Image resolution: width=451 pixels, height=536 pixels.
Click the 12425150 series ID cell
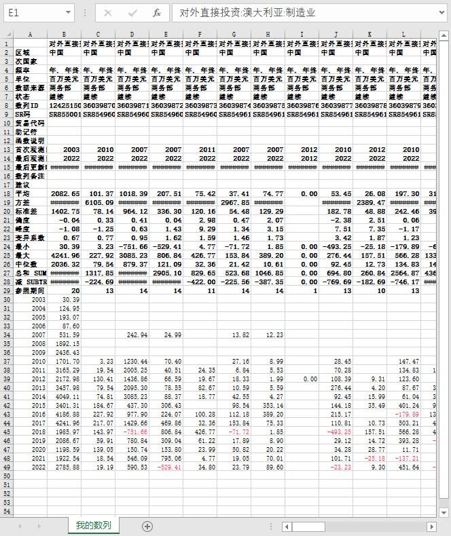point(64,106)
